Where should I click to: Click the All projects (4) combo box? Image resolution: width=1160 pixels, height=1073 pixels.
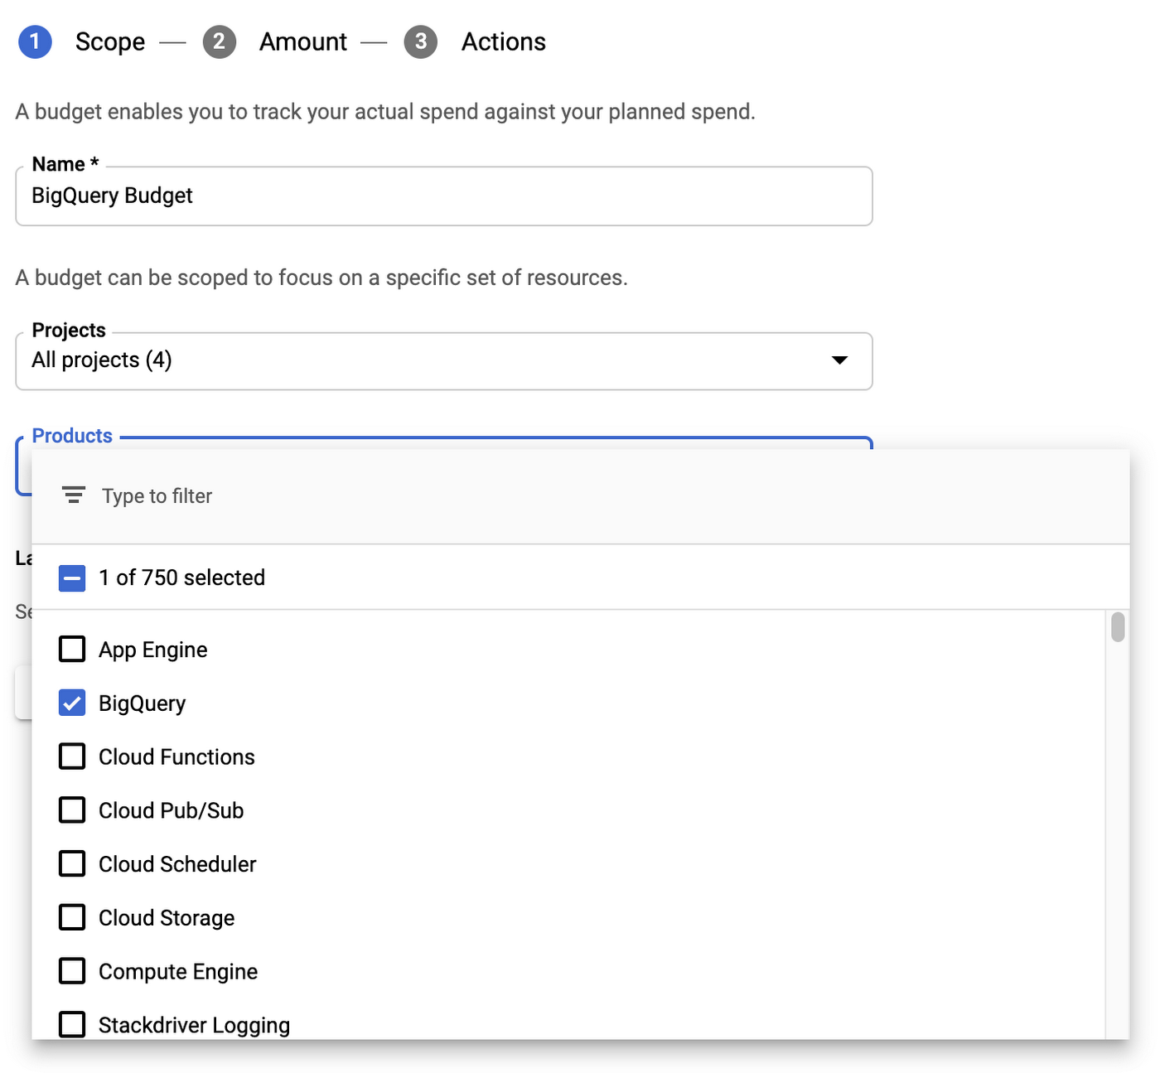pos(444,361)
